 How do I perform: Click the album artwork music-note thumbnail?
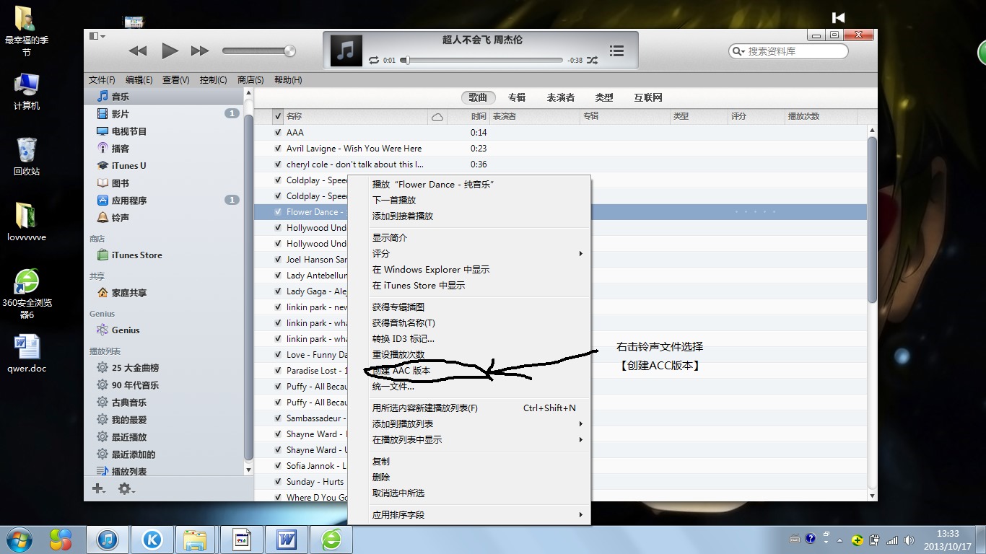(x=346, y=50)
